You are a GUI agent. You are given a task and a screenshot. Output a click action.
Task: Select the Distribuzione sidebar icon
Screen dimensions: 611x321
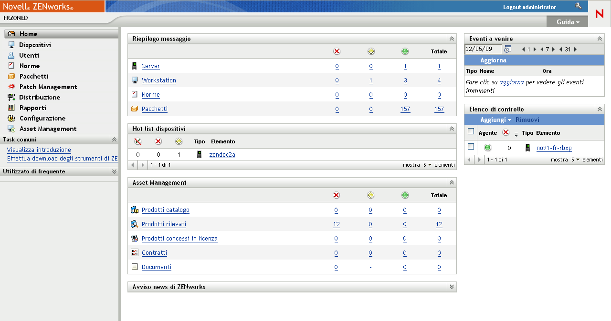(11, 97)
